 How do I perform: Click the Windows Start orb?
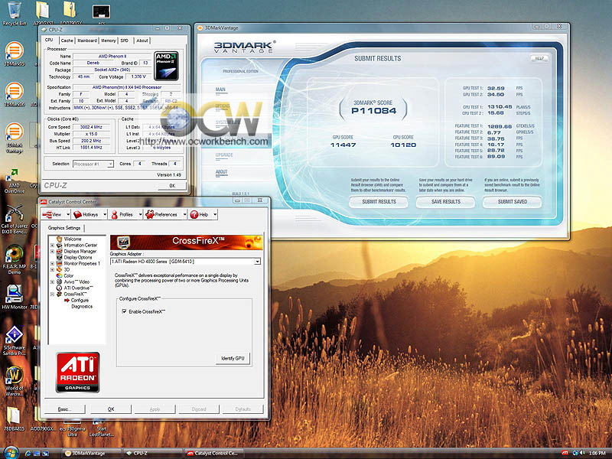point(11,453)
